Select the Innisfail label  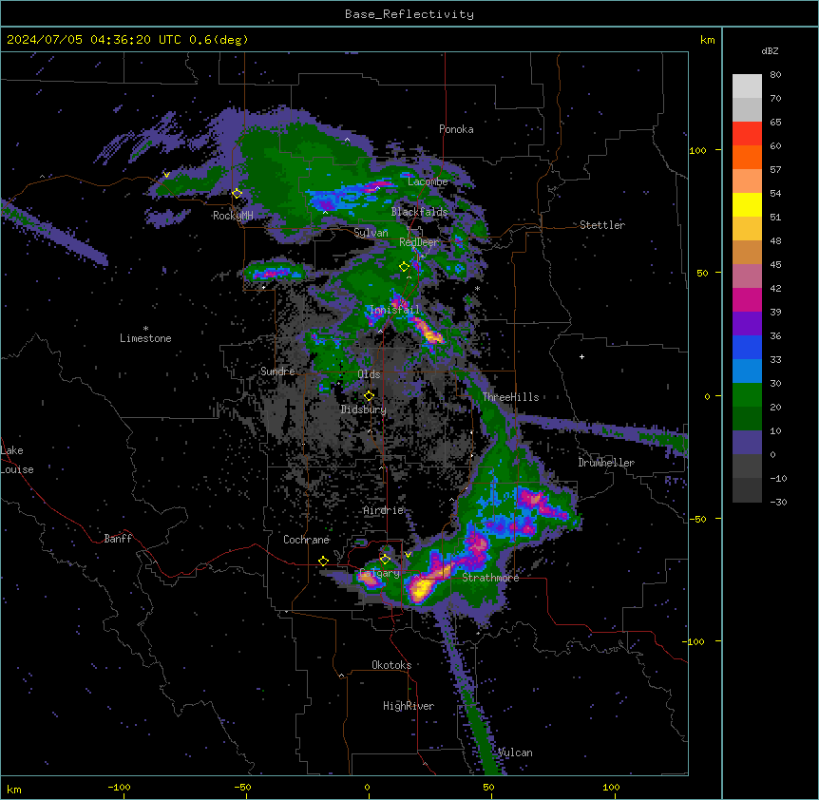(x=394, y=310)
